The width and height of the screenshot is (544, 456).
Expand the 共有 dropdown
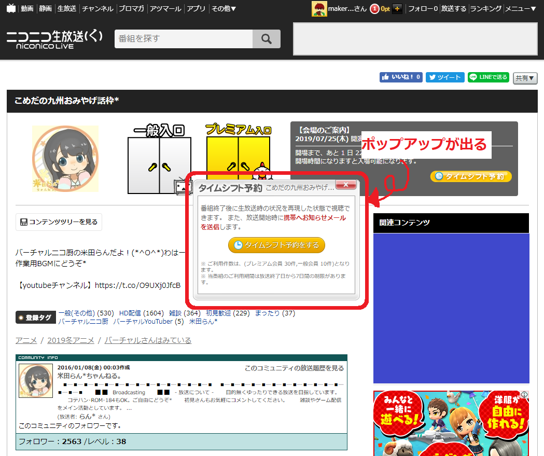pos(525,78)
